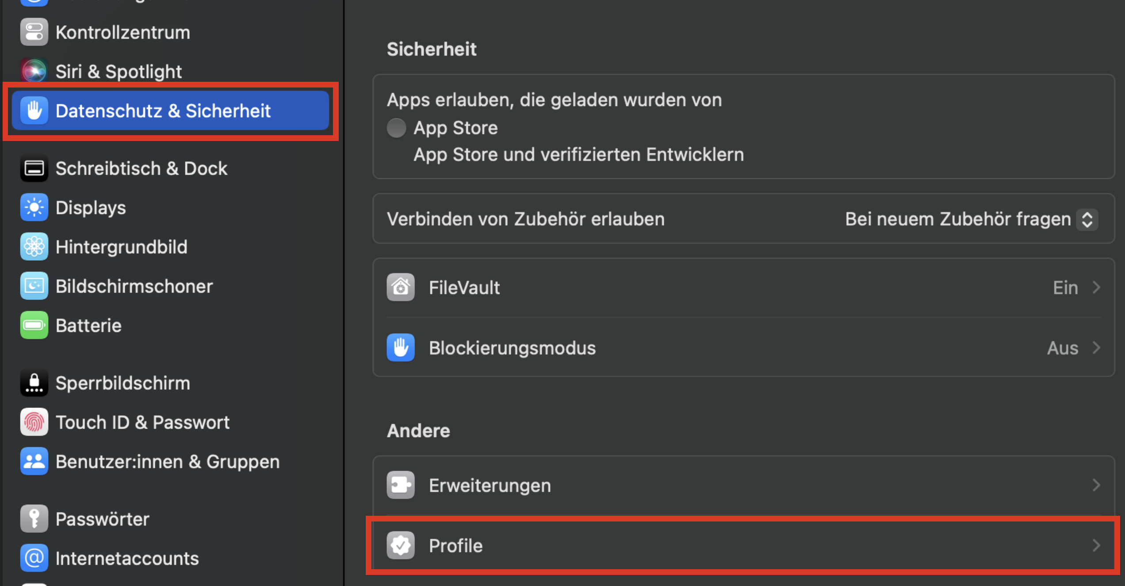Open the Erweiterungen row chevron

pyautogui.click(x=1096, y=485)
